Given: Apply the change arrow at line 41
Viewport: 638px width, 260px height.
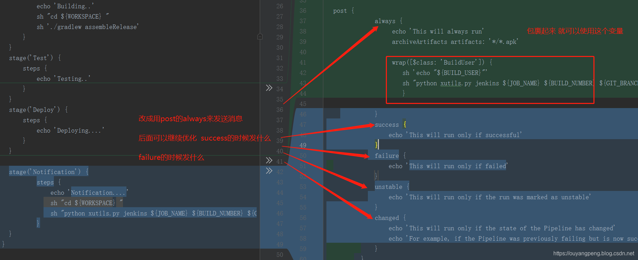Looking at the screenshot, I should click(269, 161).
